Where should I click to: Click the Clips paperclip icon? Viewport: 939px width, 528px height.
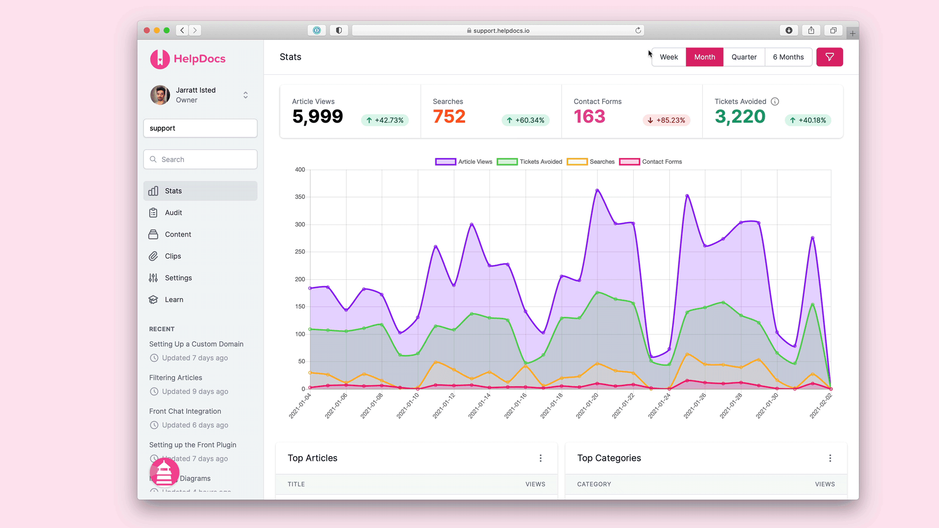(153, 256)
